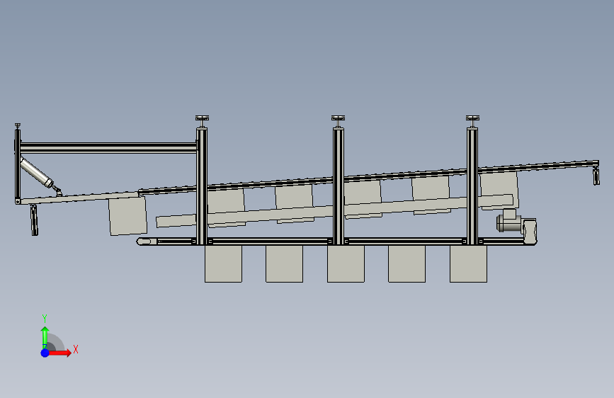Select the rightmost collection bin under the conveyor
Image resolution: width=614 pixels, height=398 pixels.
468,263
